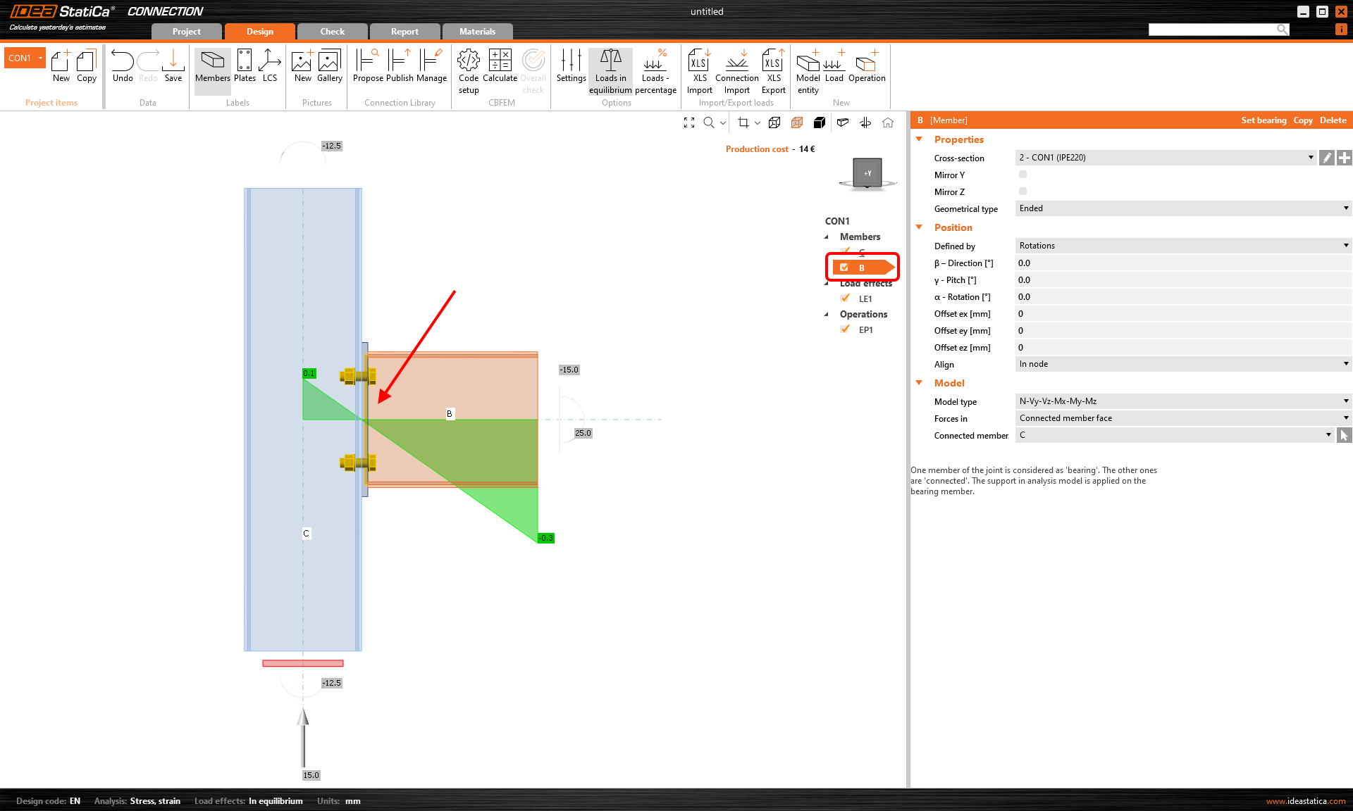This screenshot has width=1353, height=811.
Task: Open the Cross-section dropdown
Action: click(x=1311, y=157)
